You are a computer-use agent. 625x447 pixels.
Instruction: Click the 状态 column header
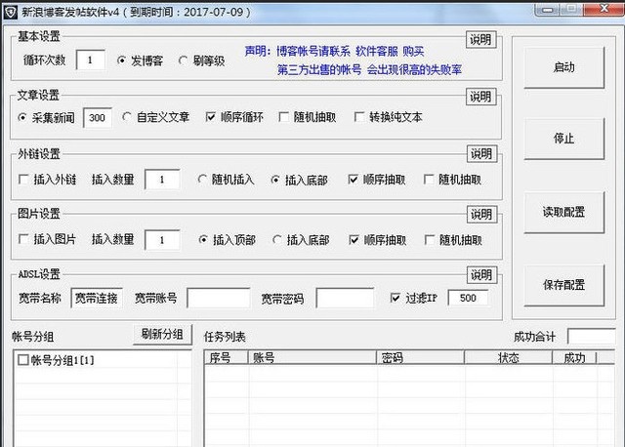pos(509,358)
